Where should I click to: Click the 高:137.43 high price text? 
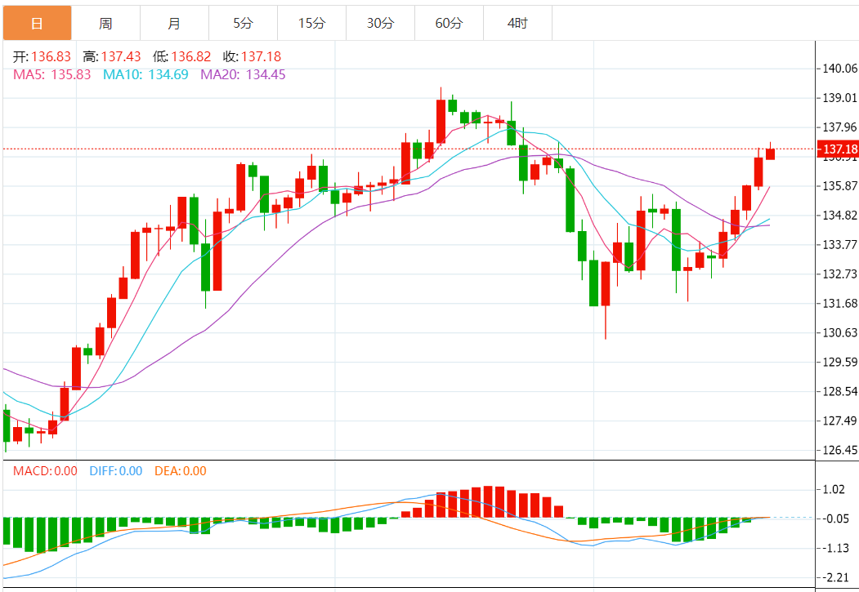tap(112, 56)
